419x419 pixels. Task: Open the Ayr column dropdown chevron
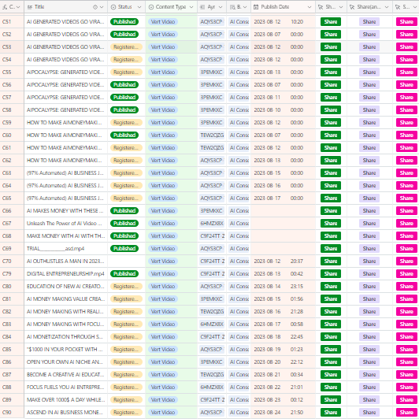point(221,7)
